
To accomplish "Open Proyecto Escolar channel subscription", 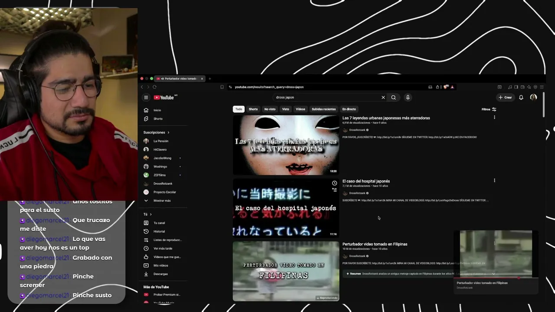I will [x=164, y=192].
